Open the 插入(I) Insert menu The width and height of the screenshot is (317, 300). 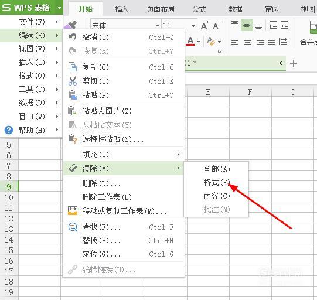[x=31, y=62]
